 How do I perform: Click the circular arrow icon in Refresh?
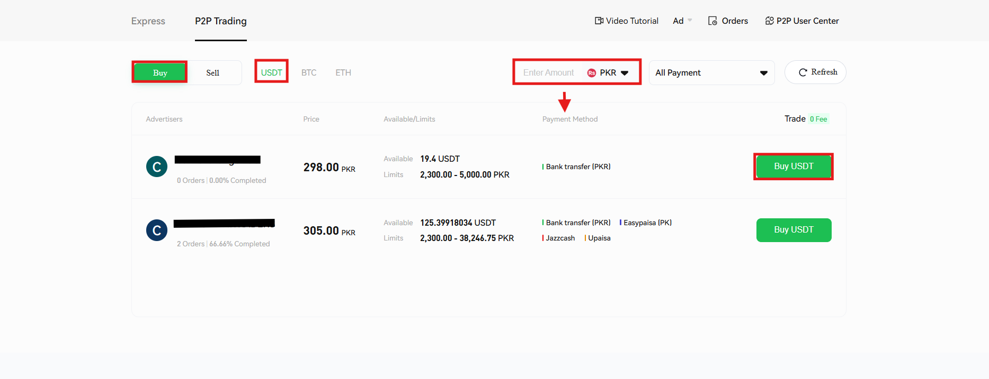[x=803, y=72]
